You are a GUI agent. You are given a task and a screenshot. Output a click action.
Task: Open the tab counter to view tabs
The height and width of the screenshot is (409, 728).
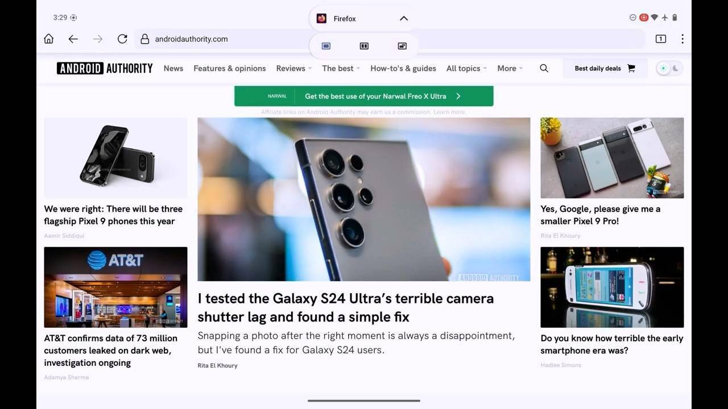[x=660, y=39]
